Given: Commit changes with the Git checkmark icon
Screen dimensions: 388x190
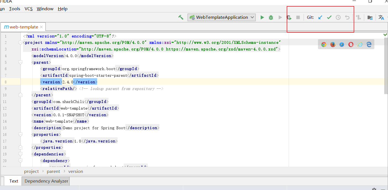Looking at the screenshot, I should tap(329, 17).
